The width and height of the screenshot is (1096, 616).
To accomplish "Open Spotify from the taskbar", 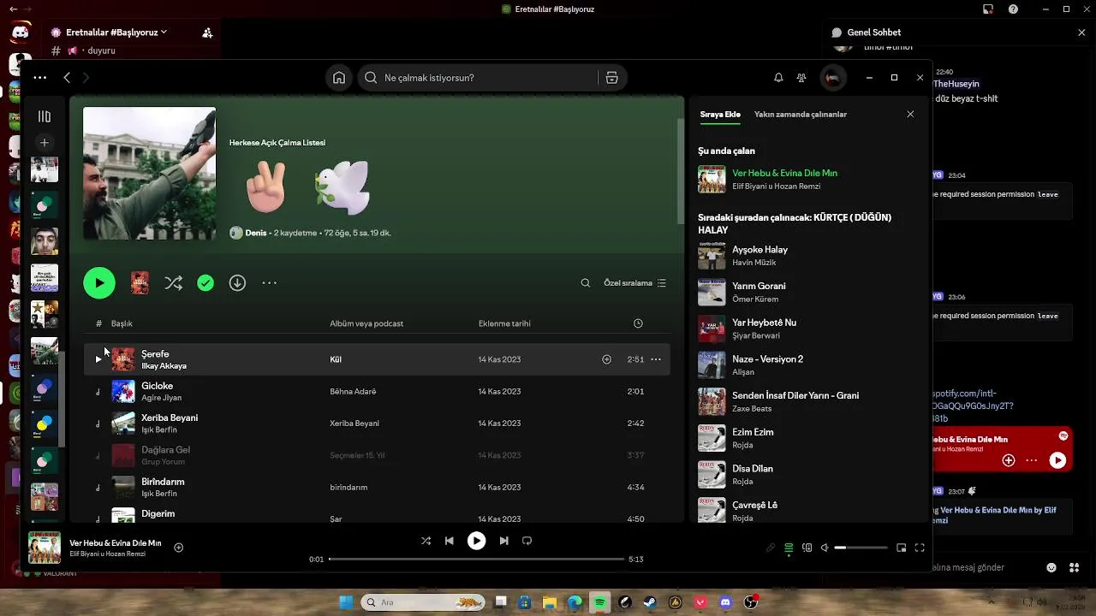I will point(600,602).
